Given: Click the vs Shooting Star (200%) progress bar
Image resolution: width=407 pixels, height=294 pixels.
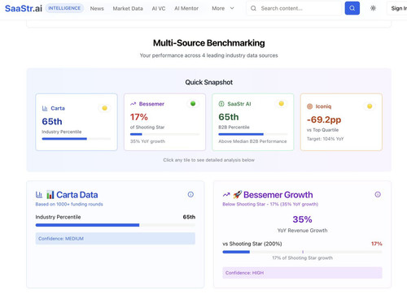Looking at the screenshot, I should click(x=302, y=252).
